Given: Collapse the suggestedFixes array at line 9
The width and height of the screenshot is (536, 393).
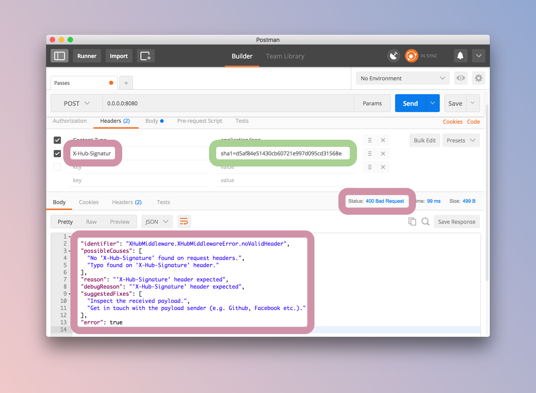Looking at the screenshot, I should coord(69,294).
